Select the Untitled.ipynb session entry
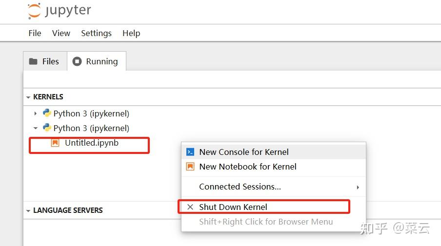The width and height of the screenshot is (441, 246). 92,143
